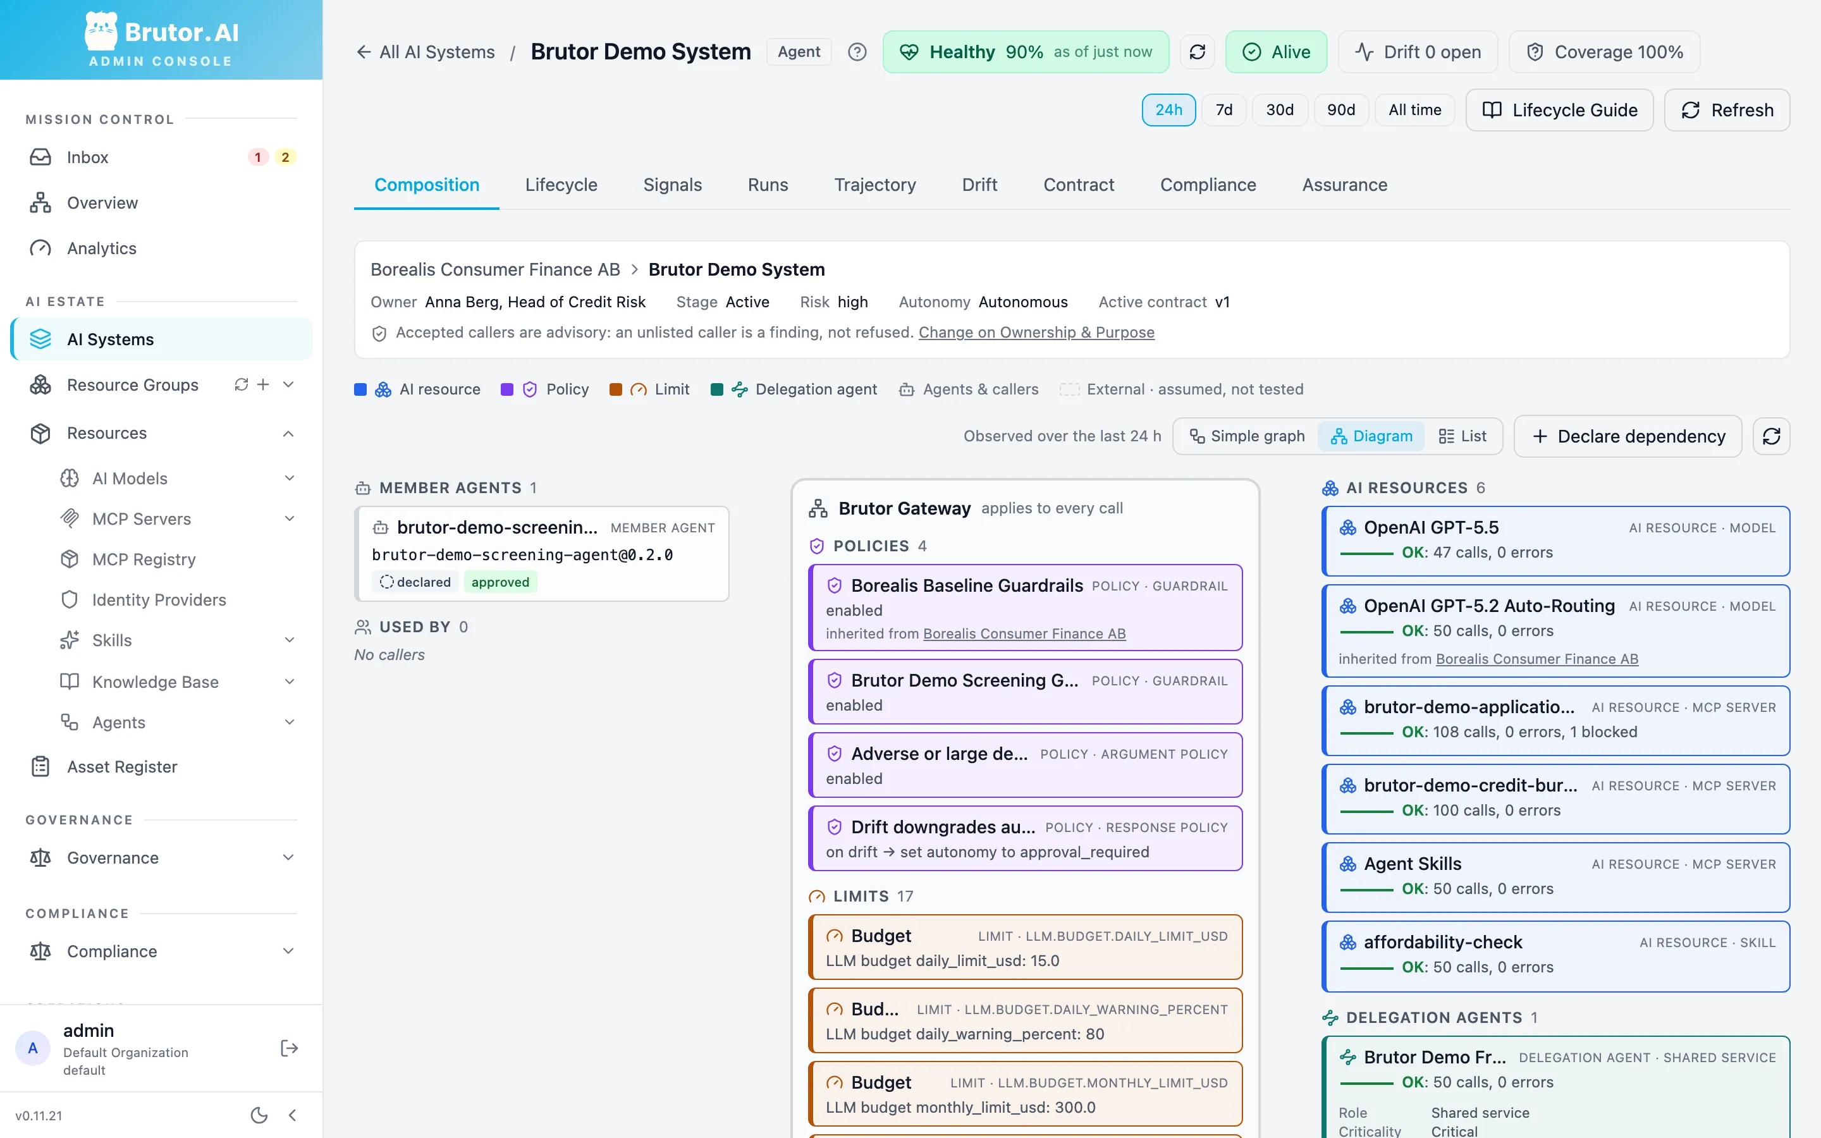Click the refresh icon next to Declare dependency
This screenshot has width=1821, height=1138.
1771,436
